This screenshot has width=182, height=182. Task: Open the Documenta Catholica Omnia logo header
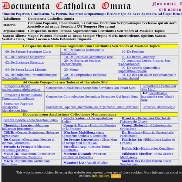point(66,6)
